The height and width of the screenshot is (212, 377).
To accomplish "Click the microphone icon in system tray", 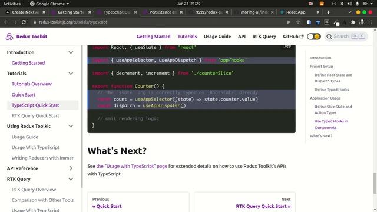I will pos(358,4).
